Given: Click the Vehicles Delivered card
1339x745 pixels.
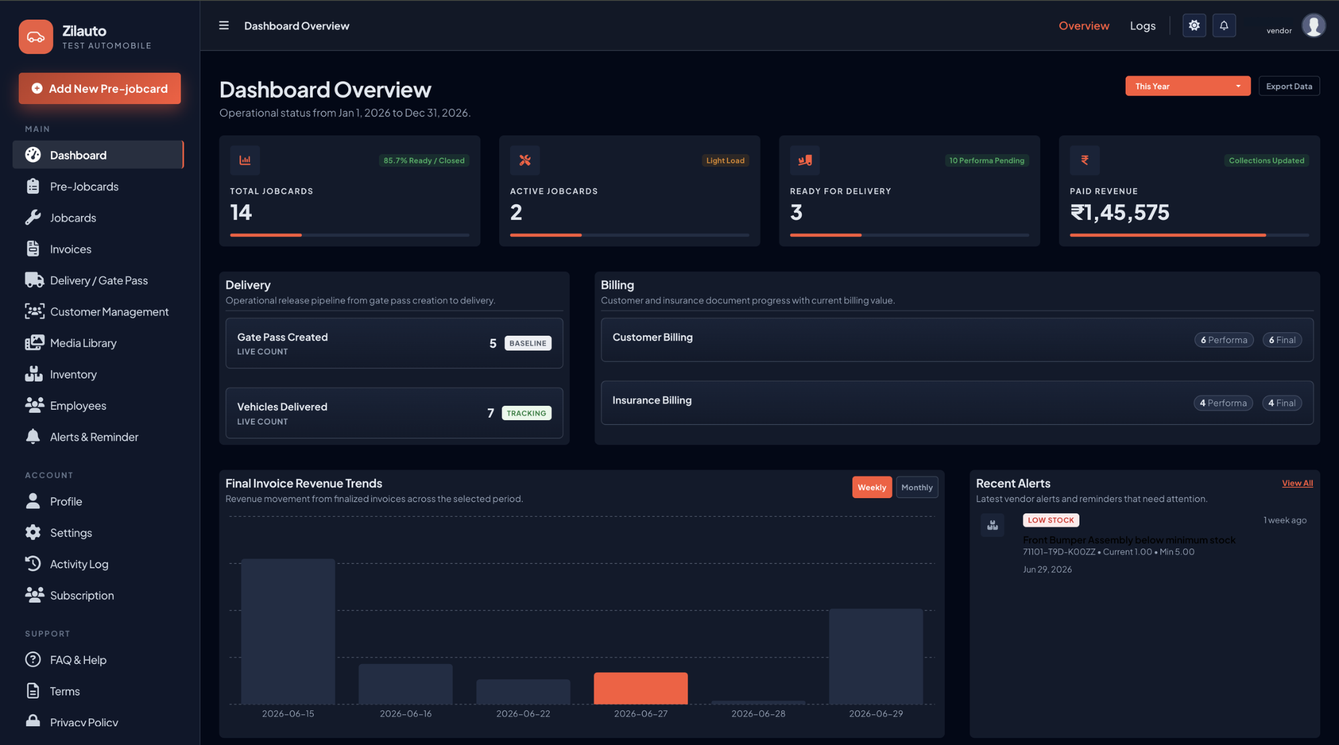Looking at the screenshot, I should [x=394, y=413].
